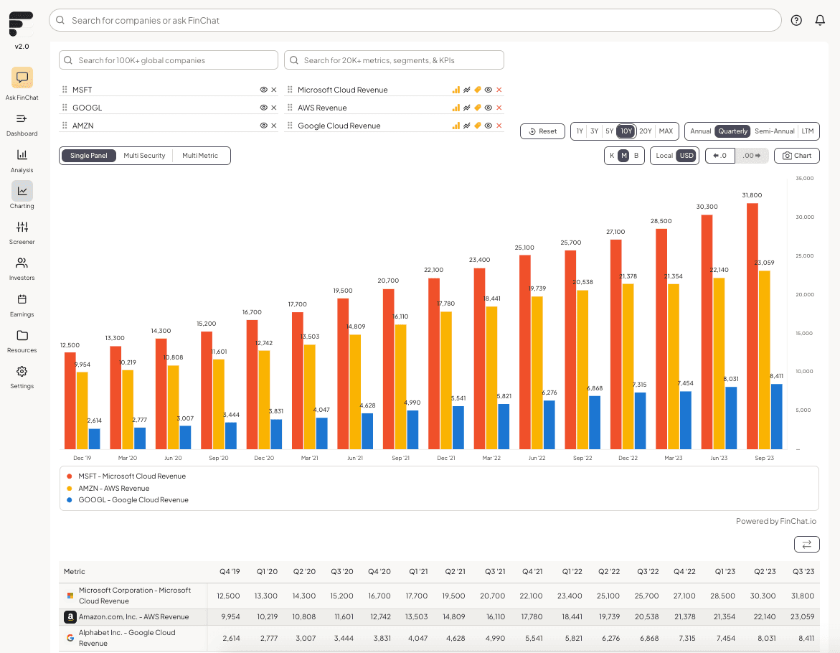
Task: Switch currency to Local
Action: [x=664, y=156]
